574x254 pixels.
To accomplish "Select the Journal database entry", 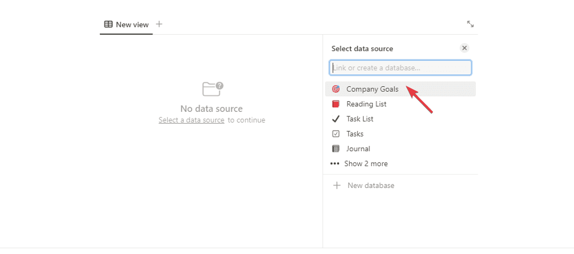I will [358, 149].
